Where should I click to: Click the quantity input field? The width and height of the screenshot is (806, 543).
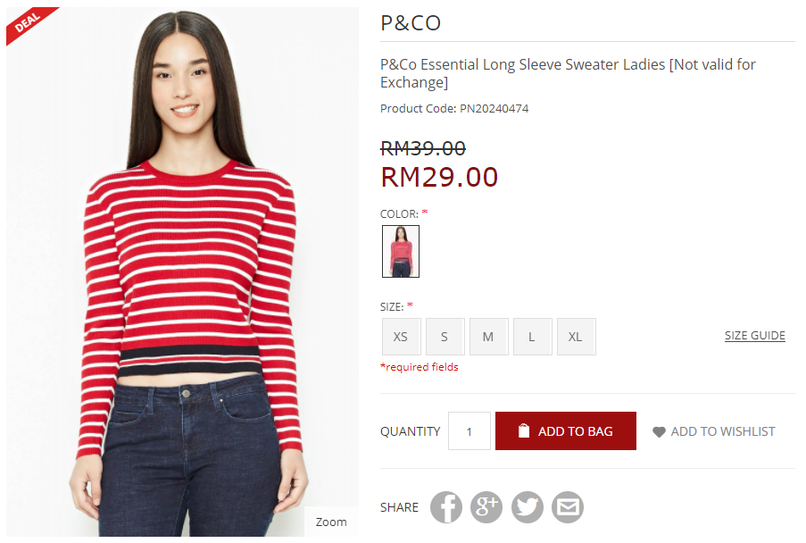pyautogui.click(x=469, y=430)
